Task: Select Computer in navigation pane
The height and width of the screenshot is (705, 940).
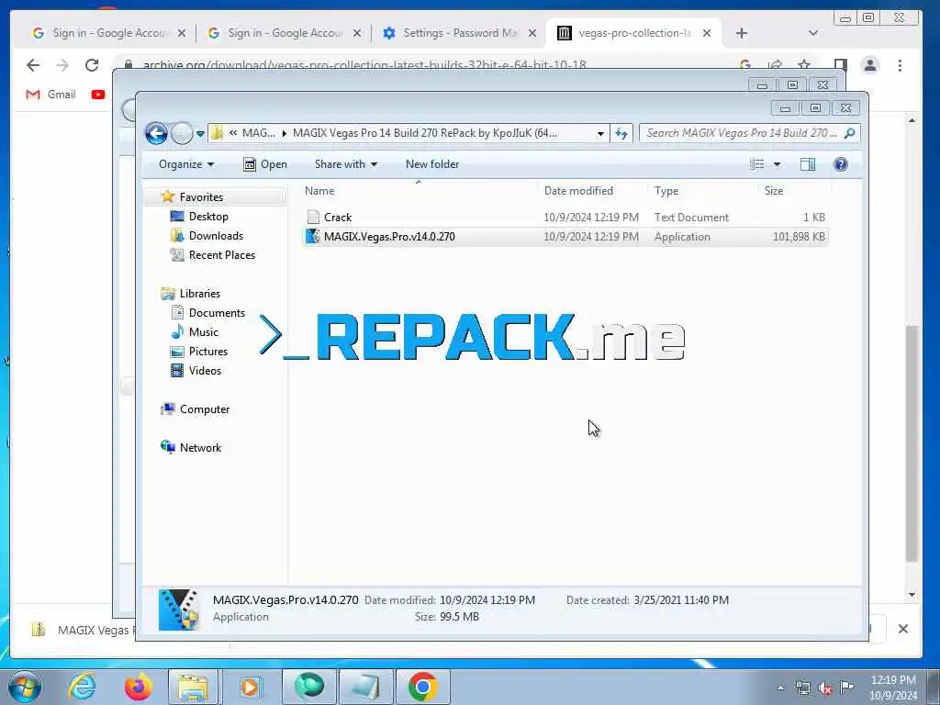Action: pyautogui.click(x=205, y=408)
